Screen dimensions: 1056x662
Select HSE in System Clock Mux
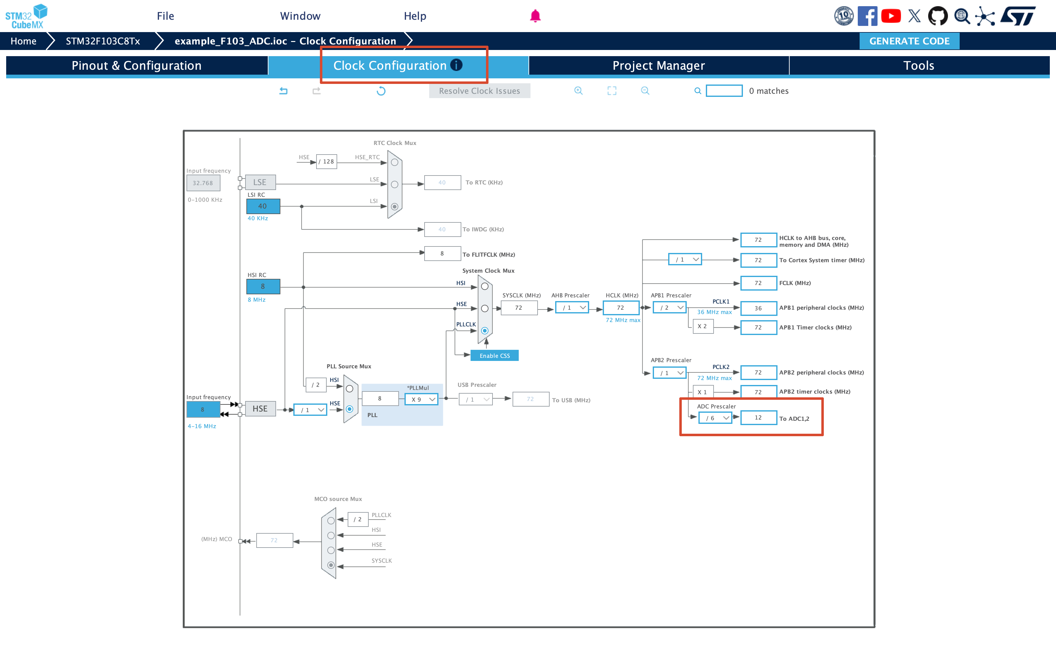[485, 309]
